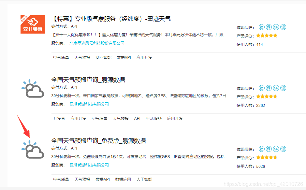The image size is (306, 190).
Task: Select the 应用开发 tag after 生活服务
Action: [x=175, y=118]
